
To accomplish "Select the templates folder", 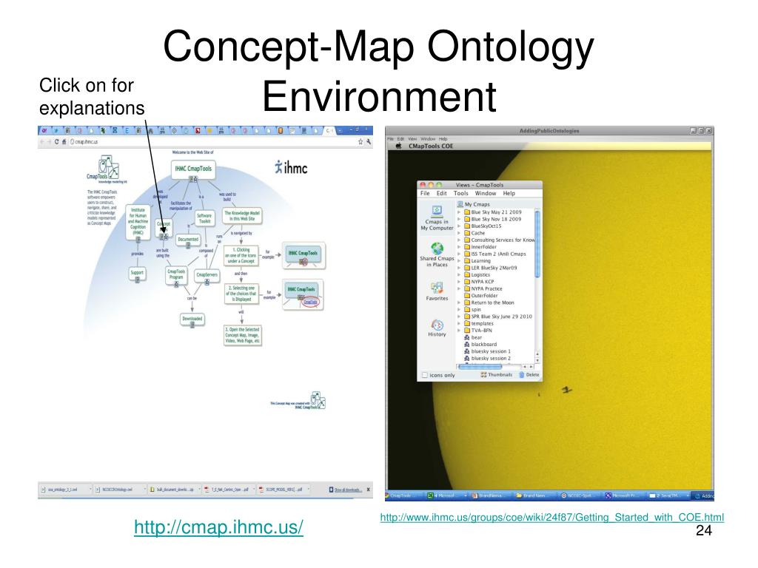I will (x=479, y=324).
